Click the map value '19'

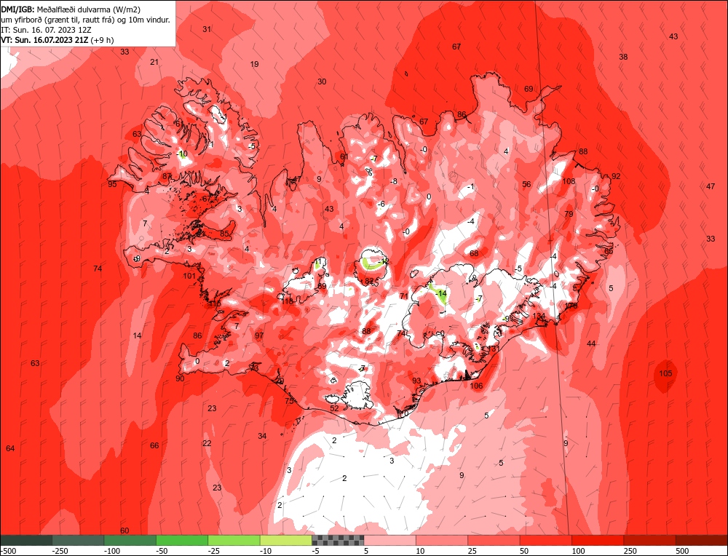point(254,65)
